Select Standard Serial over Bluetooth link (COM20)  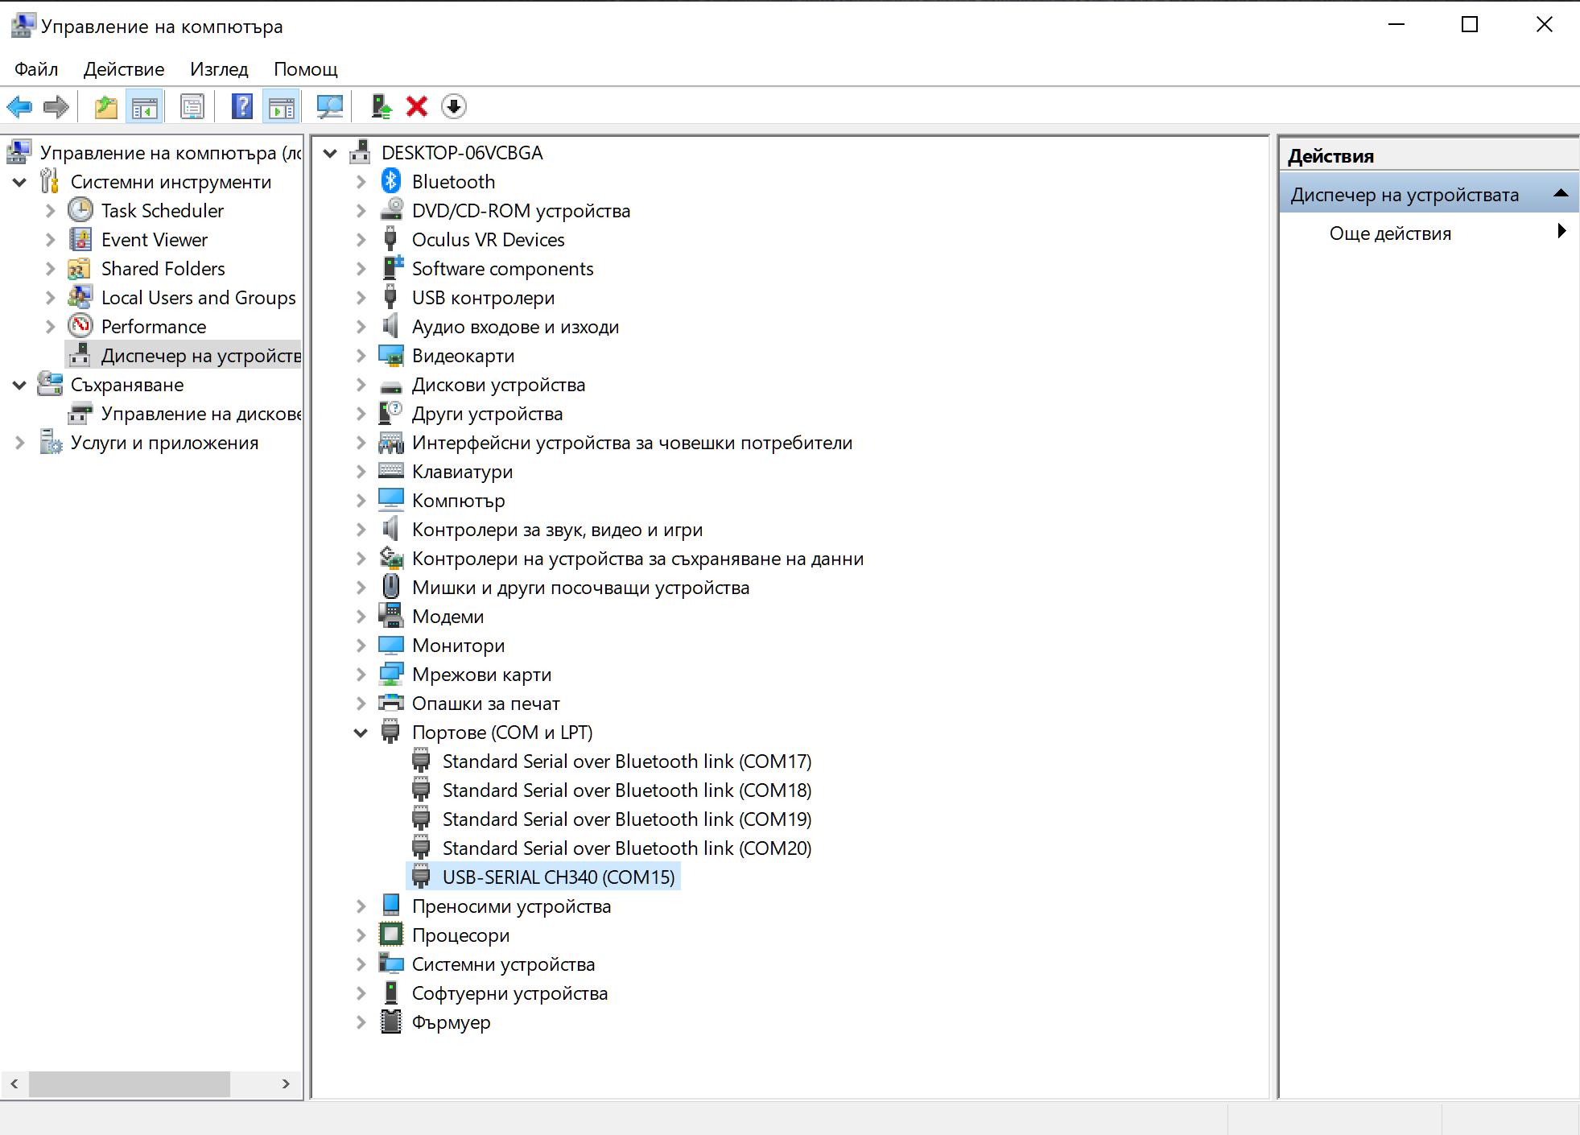pyautogui.click(x=627, y=848)
